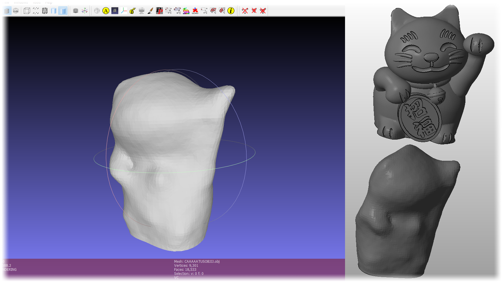Image resolution: width=503 pixels, height=283 pixels.
Task: Click the show axis icon
Action: 85,11
